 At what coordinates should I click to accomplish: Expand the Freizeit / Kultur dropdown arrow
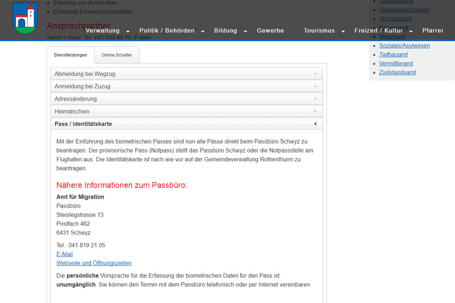[411, 31]
